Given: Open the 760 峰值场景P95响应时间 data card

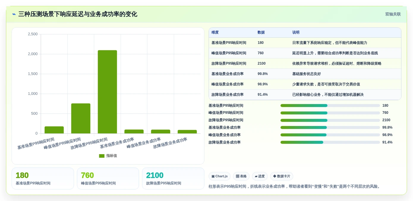Looking at the screenshot, I should coord(108,178).
